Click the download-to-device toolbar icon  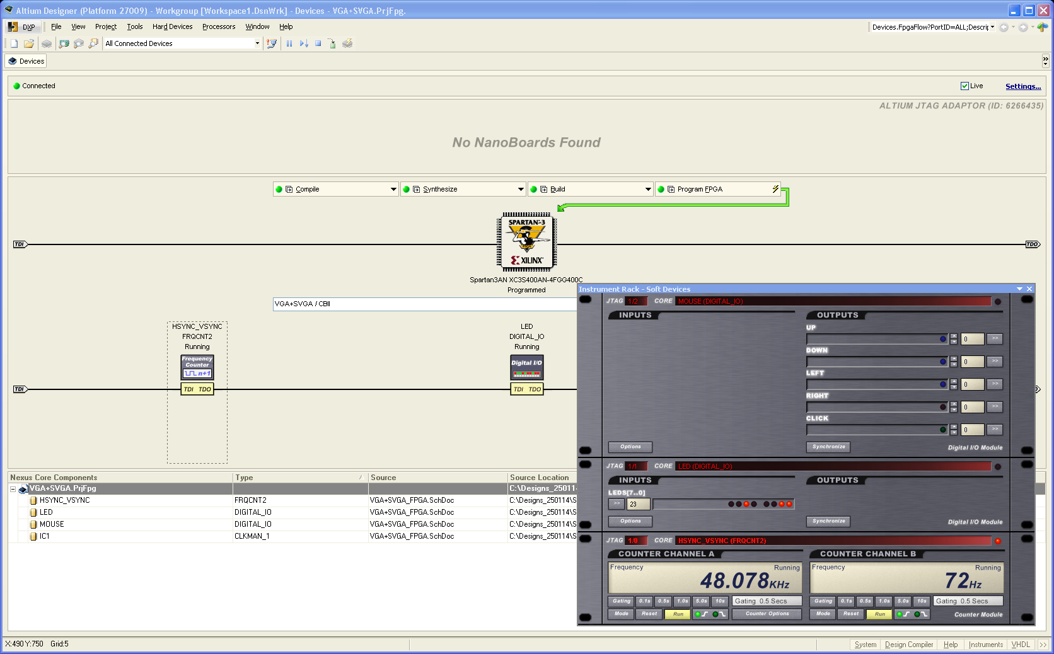coord(332,43)
